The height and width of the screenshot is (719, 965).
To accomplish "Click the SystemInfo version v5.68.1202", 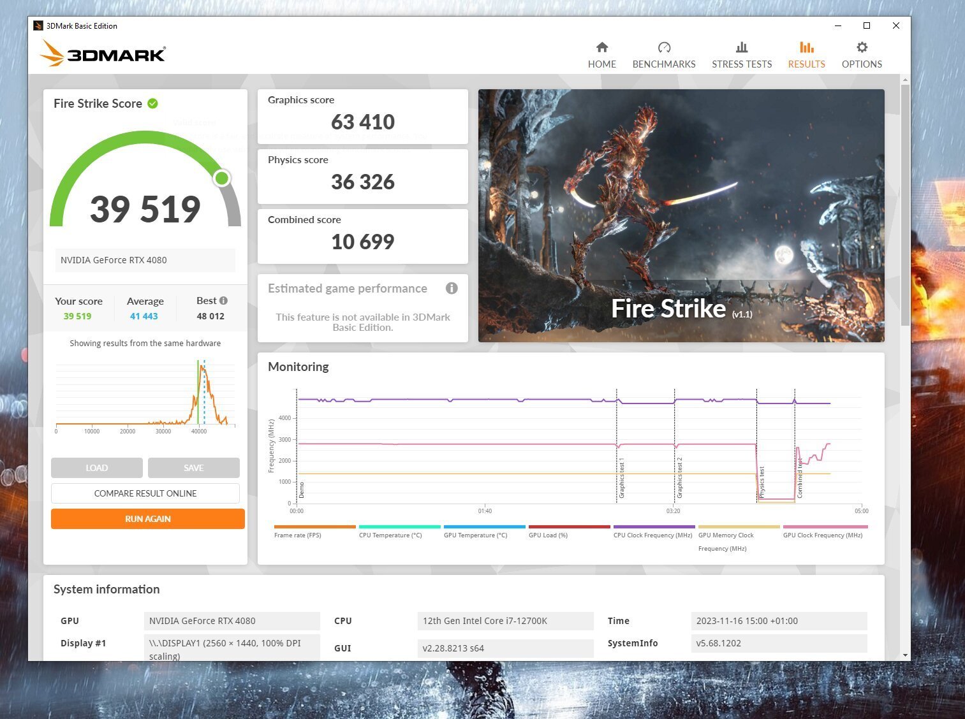I will tap(779, 643).
